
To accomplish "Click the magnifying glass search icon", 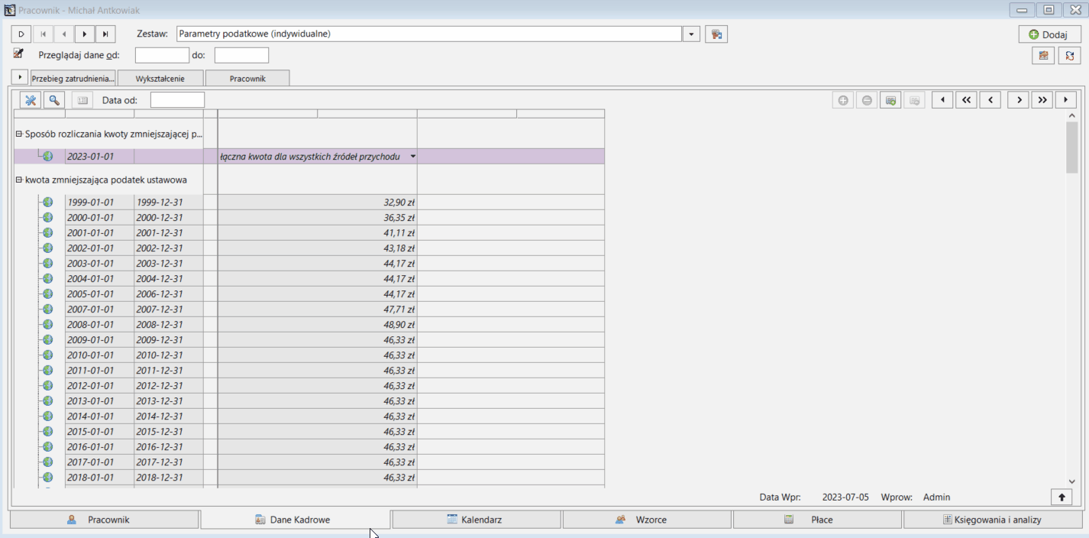I will click(x=54, y=100).
